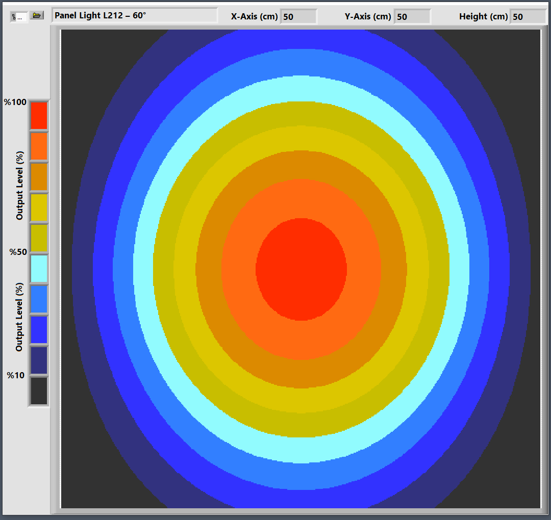Pick the dark amber legend swatch
Viewport: 551px width, 520px height.
point(39,176)
